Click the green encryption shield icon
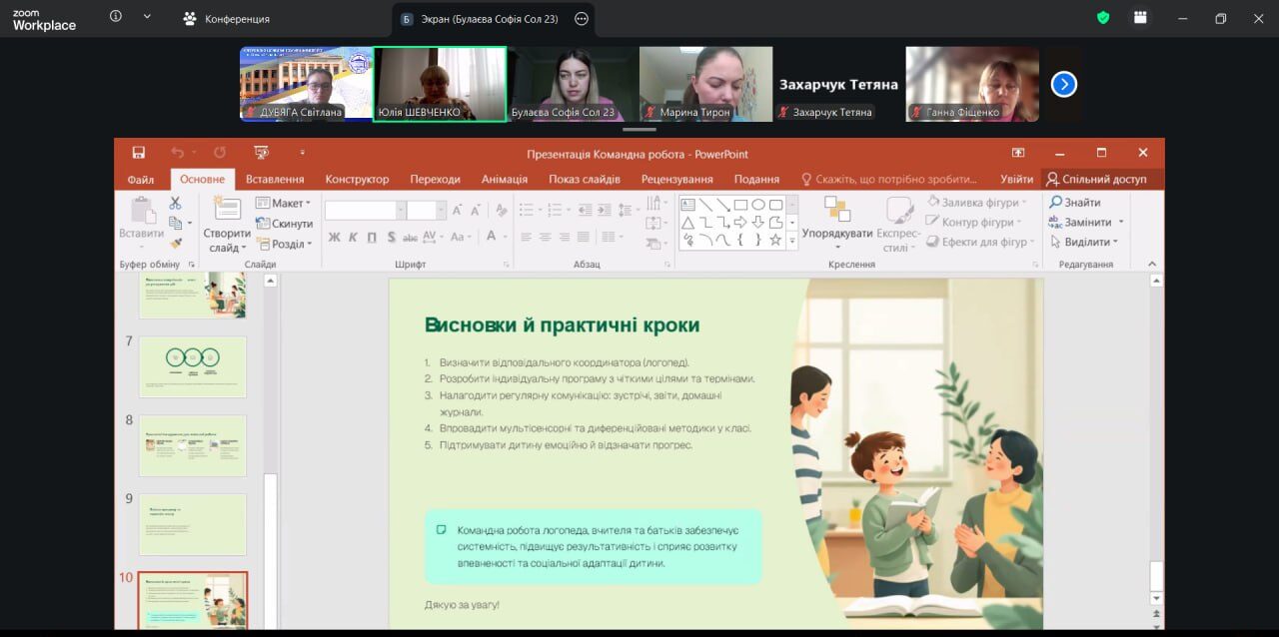Viewport: 1279px width, 637px height. coord(1103,18)
